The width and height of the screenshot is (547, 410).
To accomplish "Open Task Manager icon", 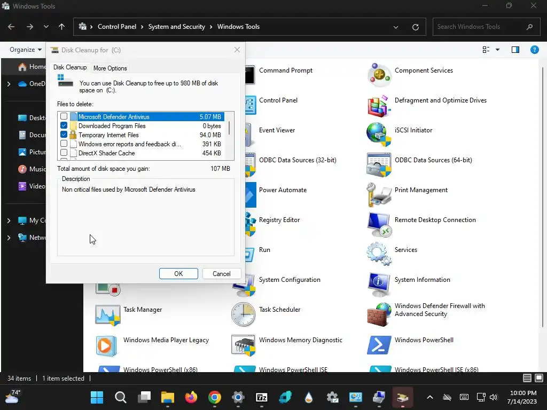I will (x=107, y=314).
